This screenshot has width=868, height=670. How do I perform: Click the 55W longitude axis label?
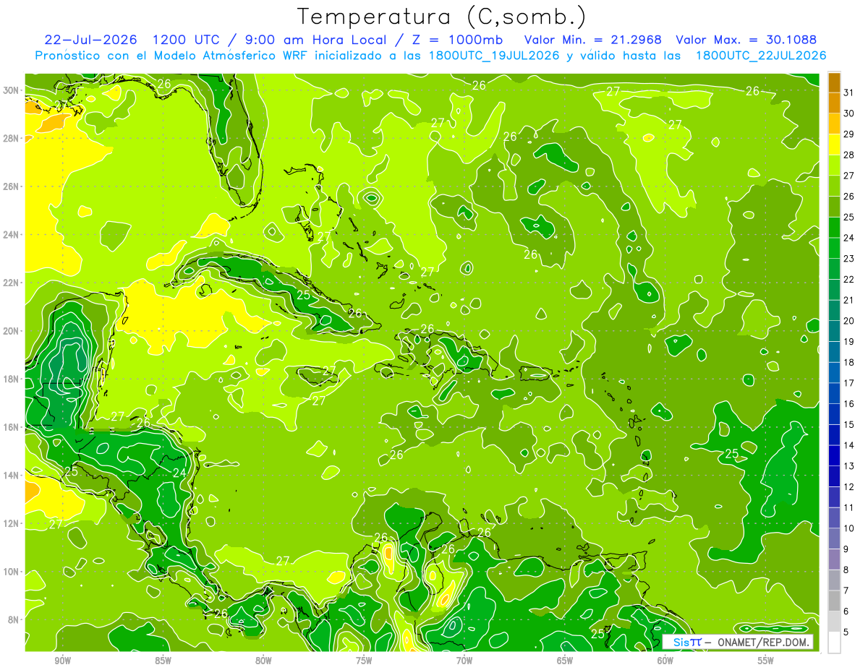point(766,661)
